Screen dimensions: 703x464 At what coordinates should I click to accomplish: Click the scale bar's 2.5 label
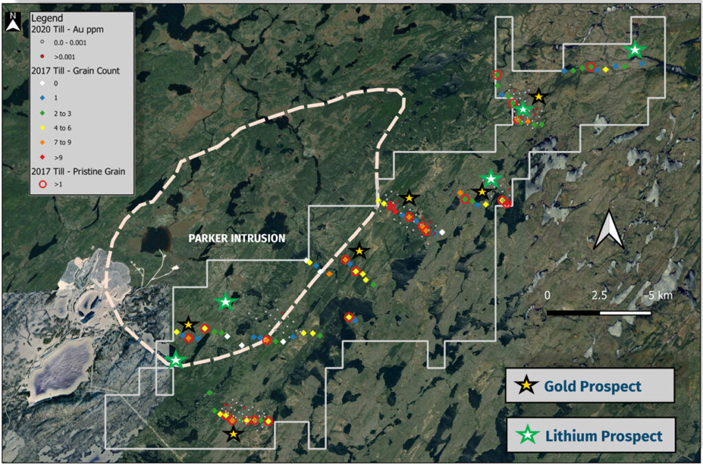(x=599, y=295)
